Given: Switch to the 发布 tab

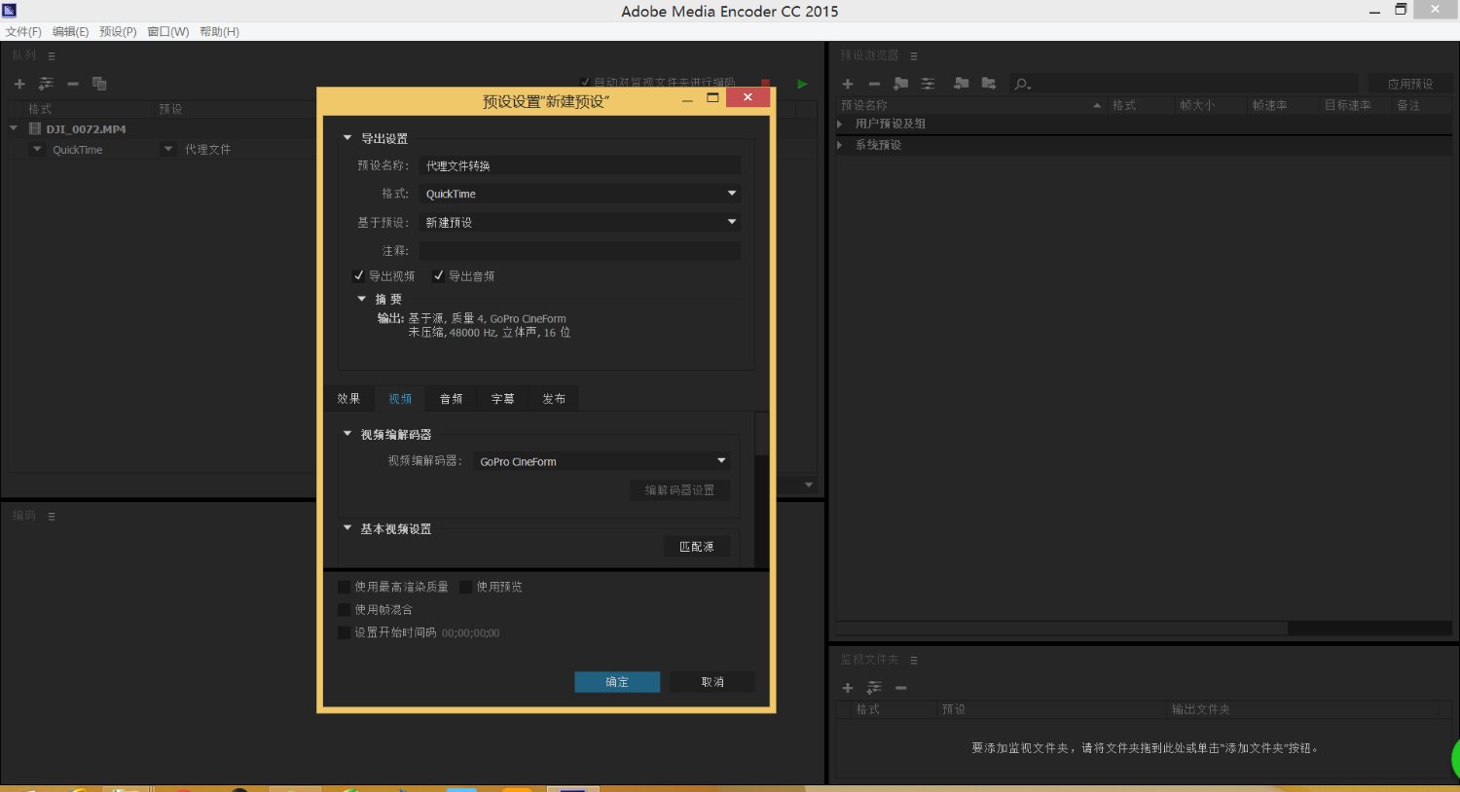Looking at the screenshot, I should pyautogui.click(x=554, y=399).
